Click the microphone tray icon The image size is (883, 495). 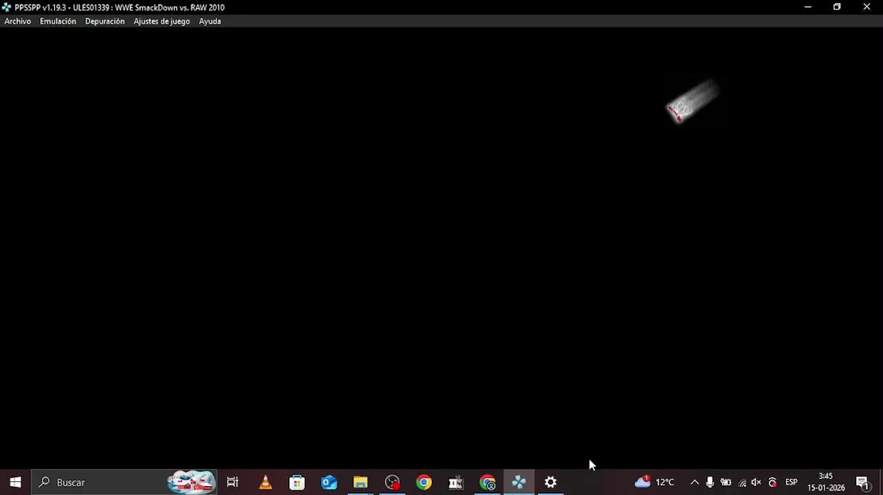710,483
